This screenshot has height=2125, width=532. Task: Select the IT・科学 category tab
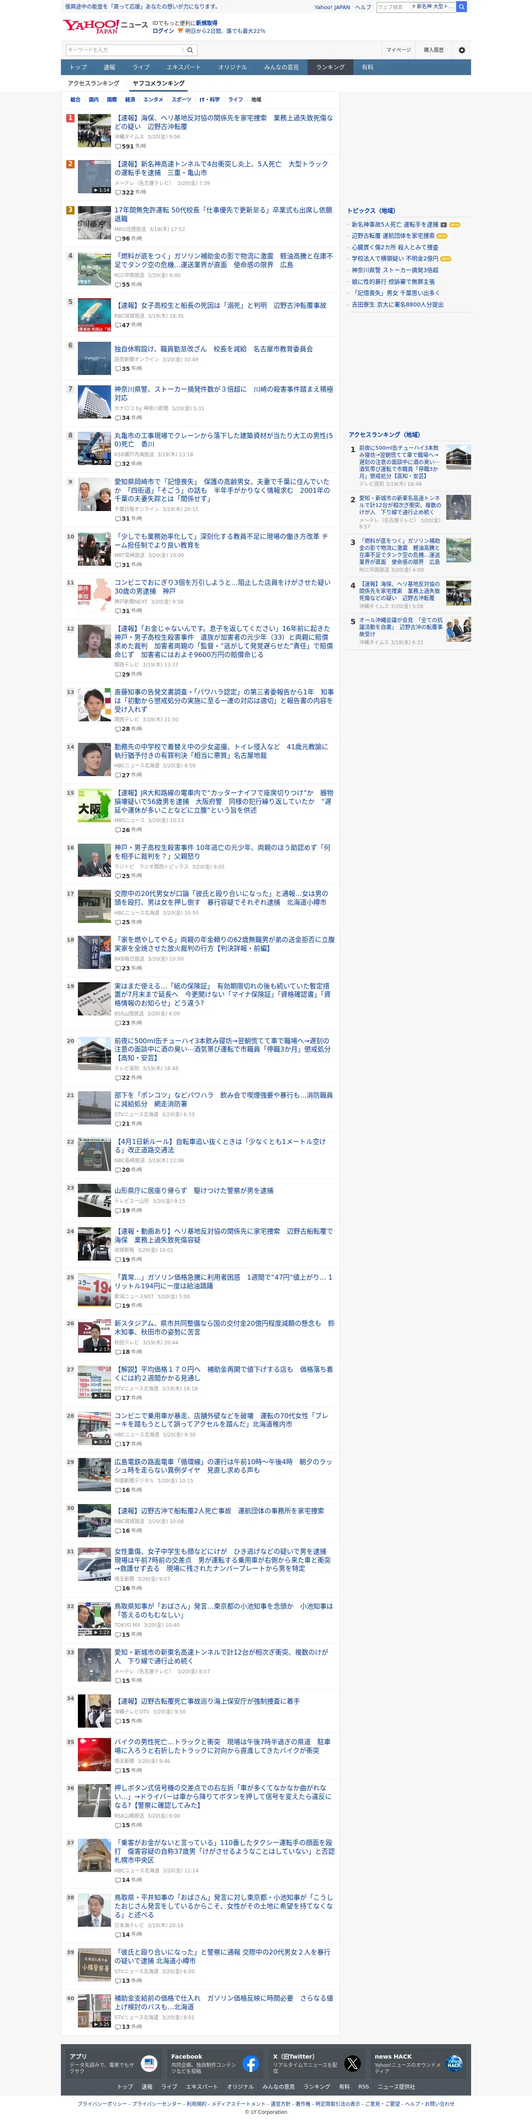click(x=209, y=99)
